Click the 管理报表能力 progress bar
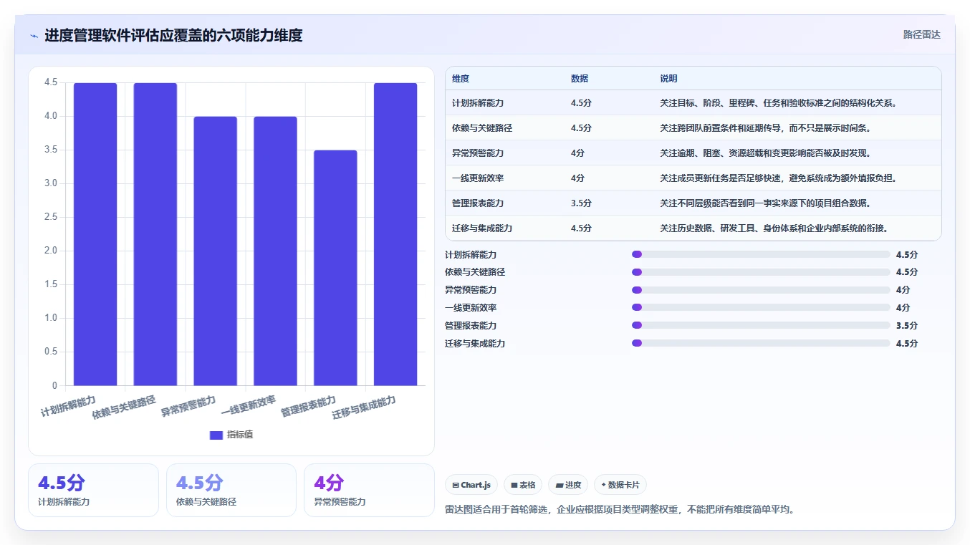Screen dimensions: 970x545 [x=761, y=326]
